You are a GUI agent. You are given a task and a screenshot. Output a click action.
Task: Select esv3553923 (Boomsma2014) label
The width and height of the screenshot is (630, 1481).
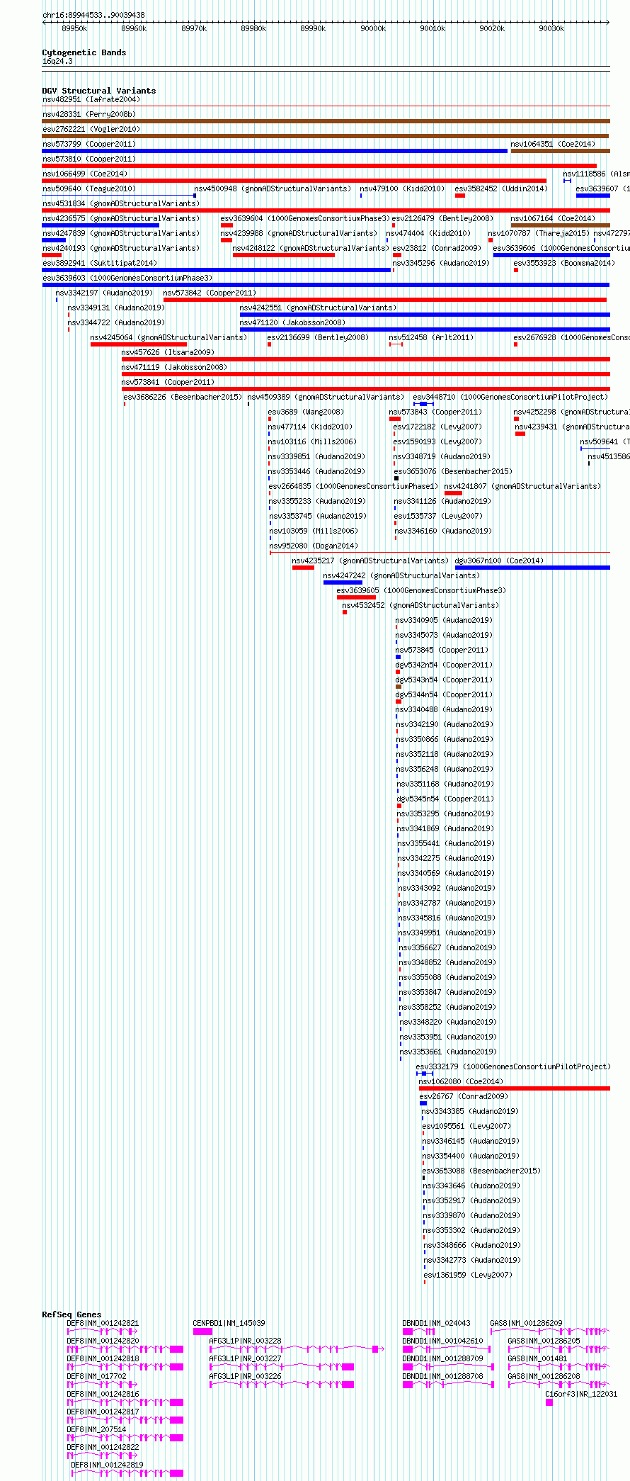564,263
